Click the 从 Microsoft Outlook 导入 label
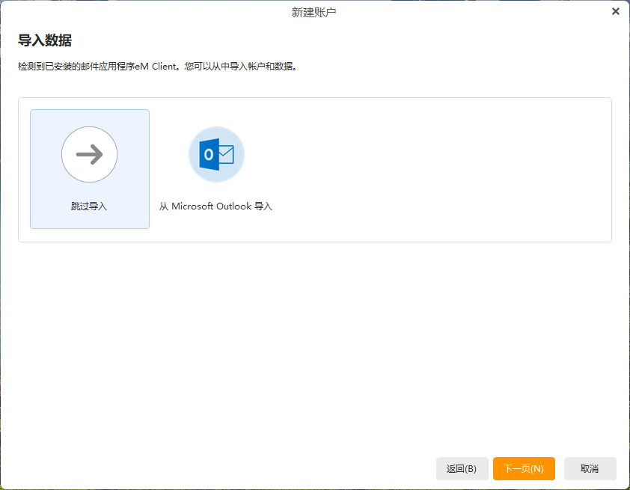This screenshot has height=490, width=630. point(215,206)
